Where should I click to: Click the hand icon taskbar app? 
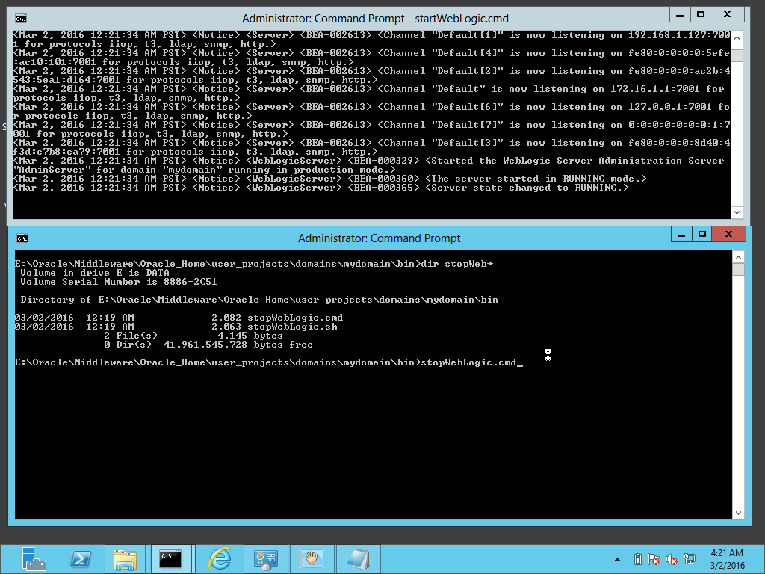click(312, 558)
